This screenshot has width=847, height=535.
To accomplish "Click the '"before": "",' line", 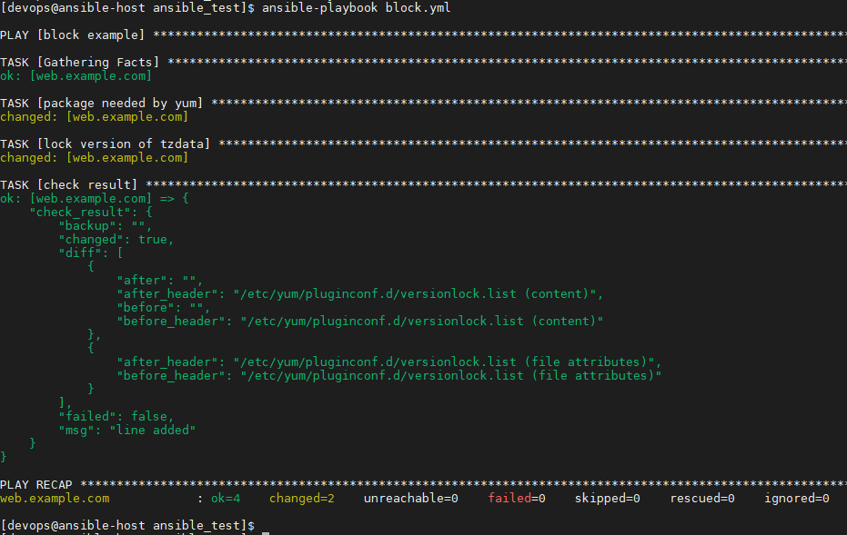I will 163,307.
